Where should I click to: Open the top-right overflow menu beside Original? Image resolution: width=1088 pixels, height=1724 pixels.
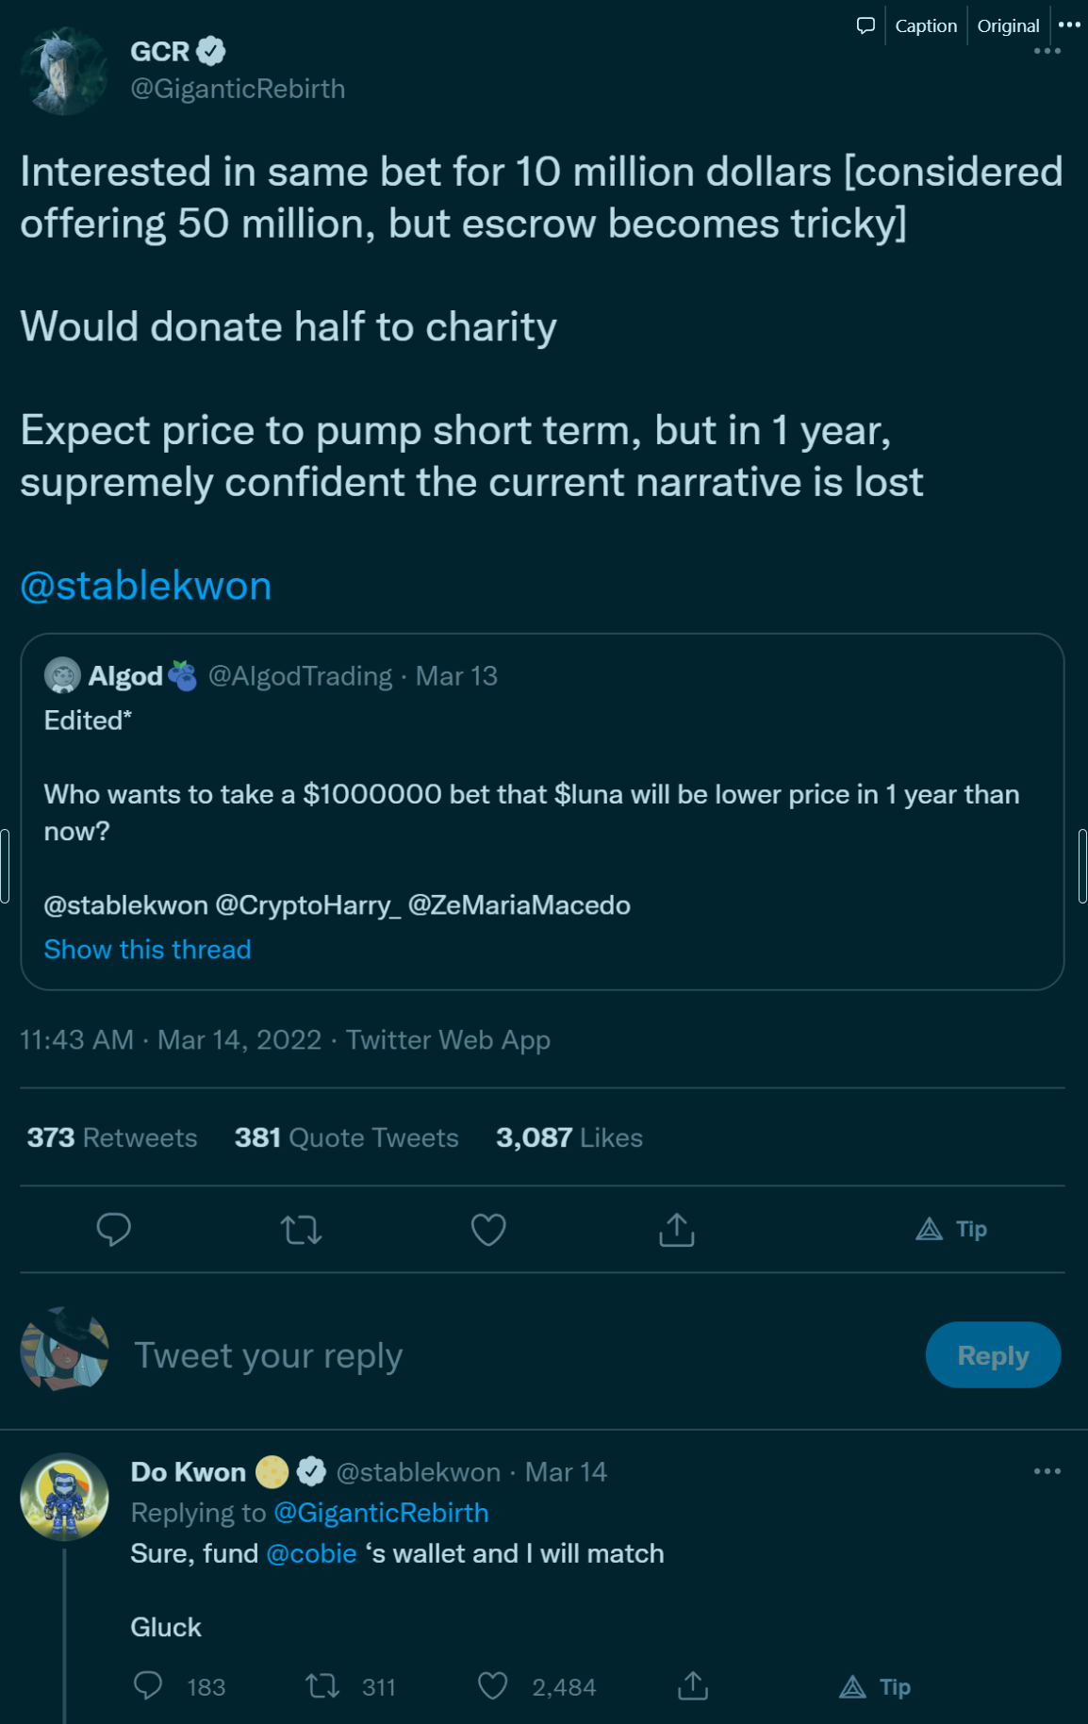click(1069, 25)
